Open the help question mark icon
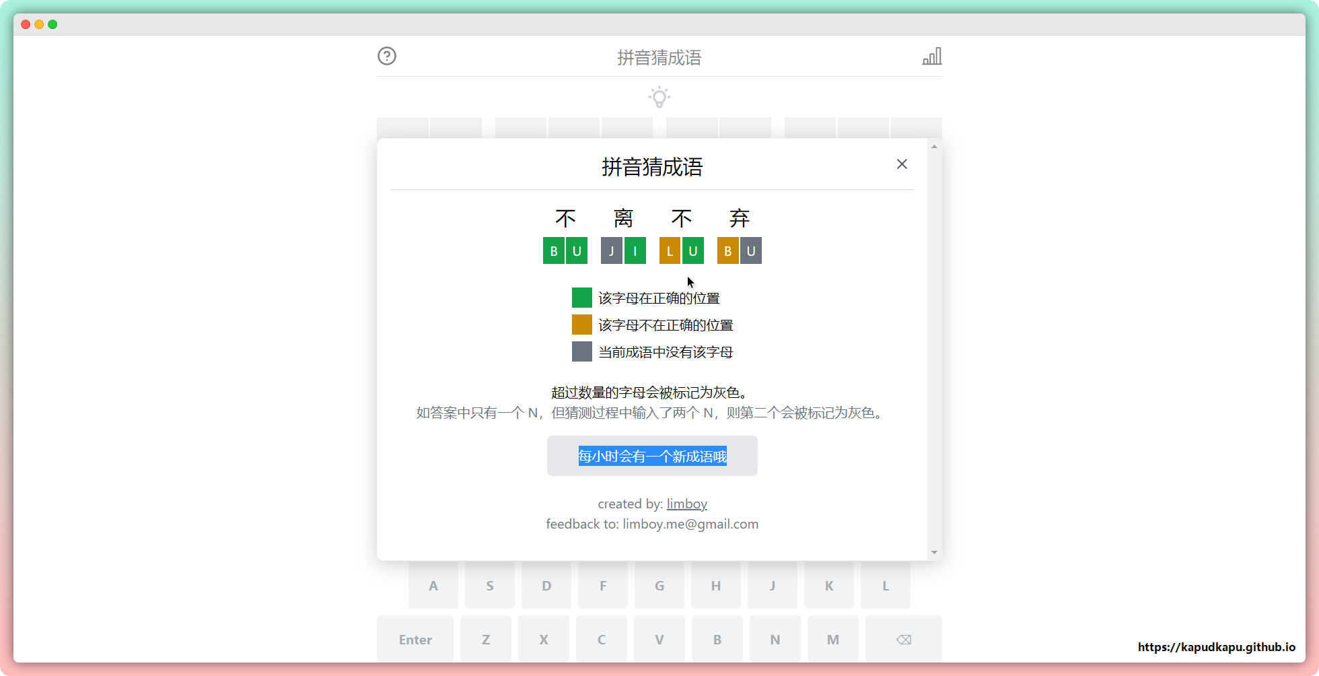 387,56
